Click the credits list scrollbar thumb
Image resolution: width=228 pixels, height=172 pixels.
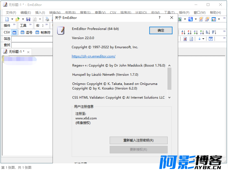click(x=170, y=79)
